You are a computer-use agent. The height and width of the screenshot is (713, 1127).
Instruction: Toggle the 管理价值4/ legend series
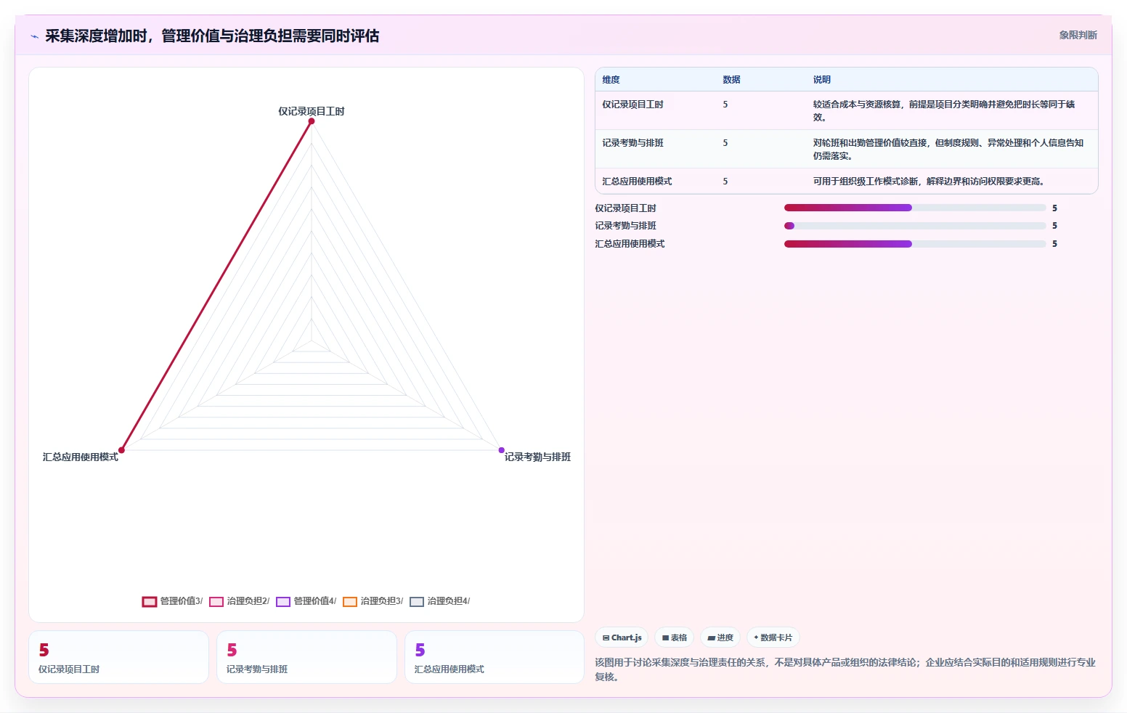tap(306, 601)
